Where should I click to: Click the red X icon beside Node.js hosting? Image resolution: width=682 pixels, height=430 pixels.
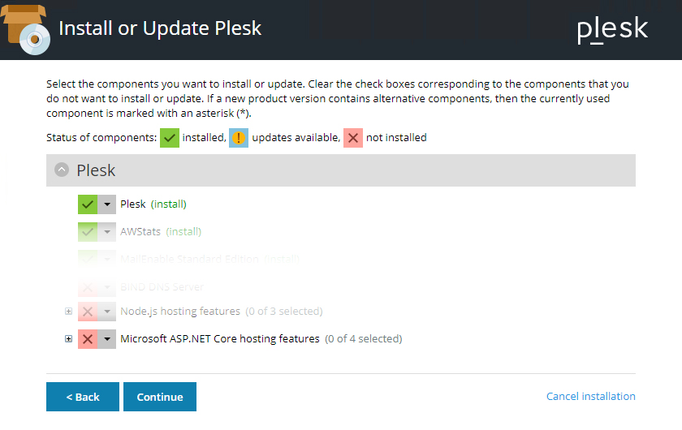tap(88, 312)
